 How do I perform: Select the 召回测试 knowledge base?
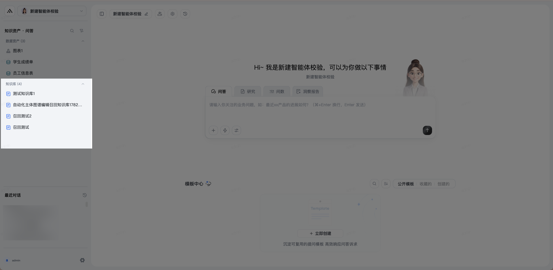(x=46, y=127)
